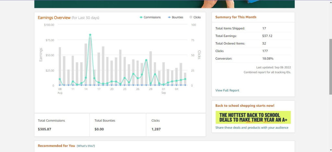
Task: Click 'Combined report for all tracking IDs.' text
Action: point(267,72)
